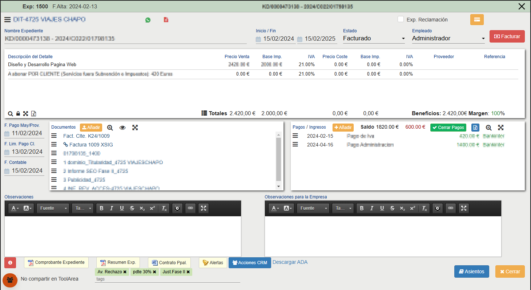Click the lock icon under detail list
The width and height of the screenshot is (531, 290).
click(x=18, y=114)
